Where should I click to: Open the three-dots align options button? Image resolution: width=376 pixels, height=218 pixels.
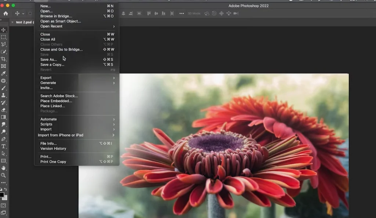(181, 14)
